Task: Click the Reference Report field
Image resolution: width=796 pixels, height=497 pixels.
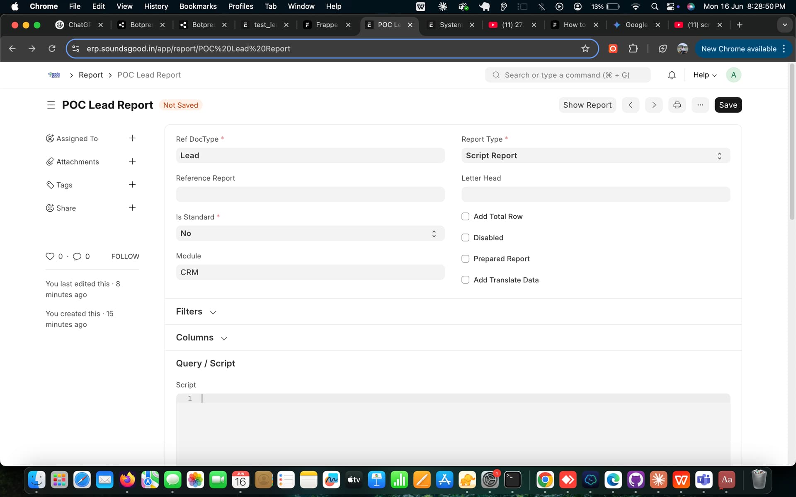Action: (310, 195)
